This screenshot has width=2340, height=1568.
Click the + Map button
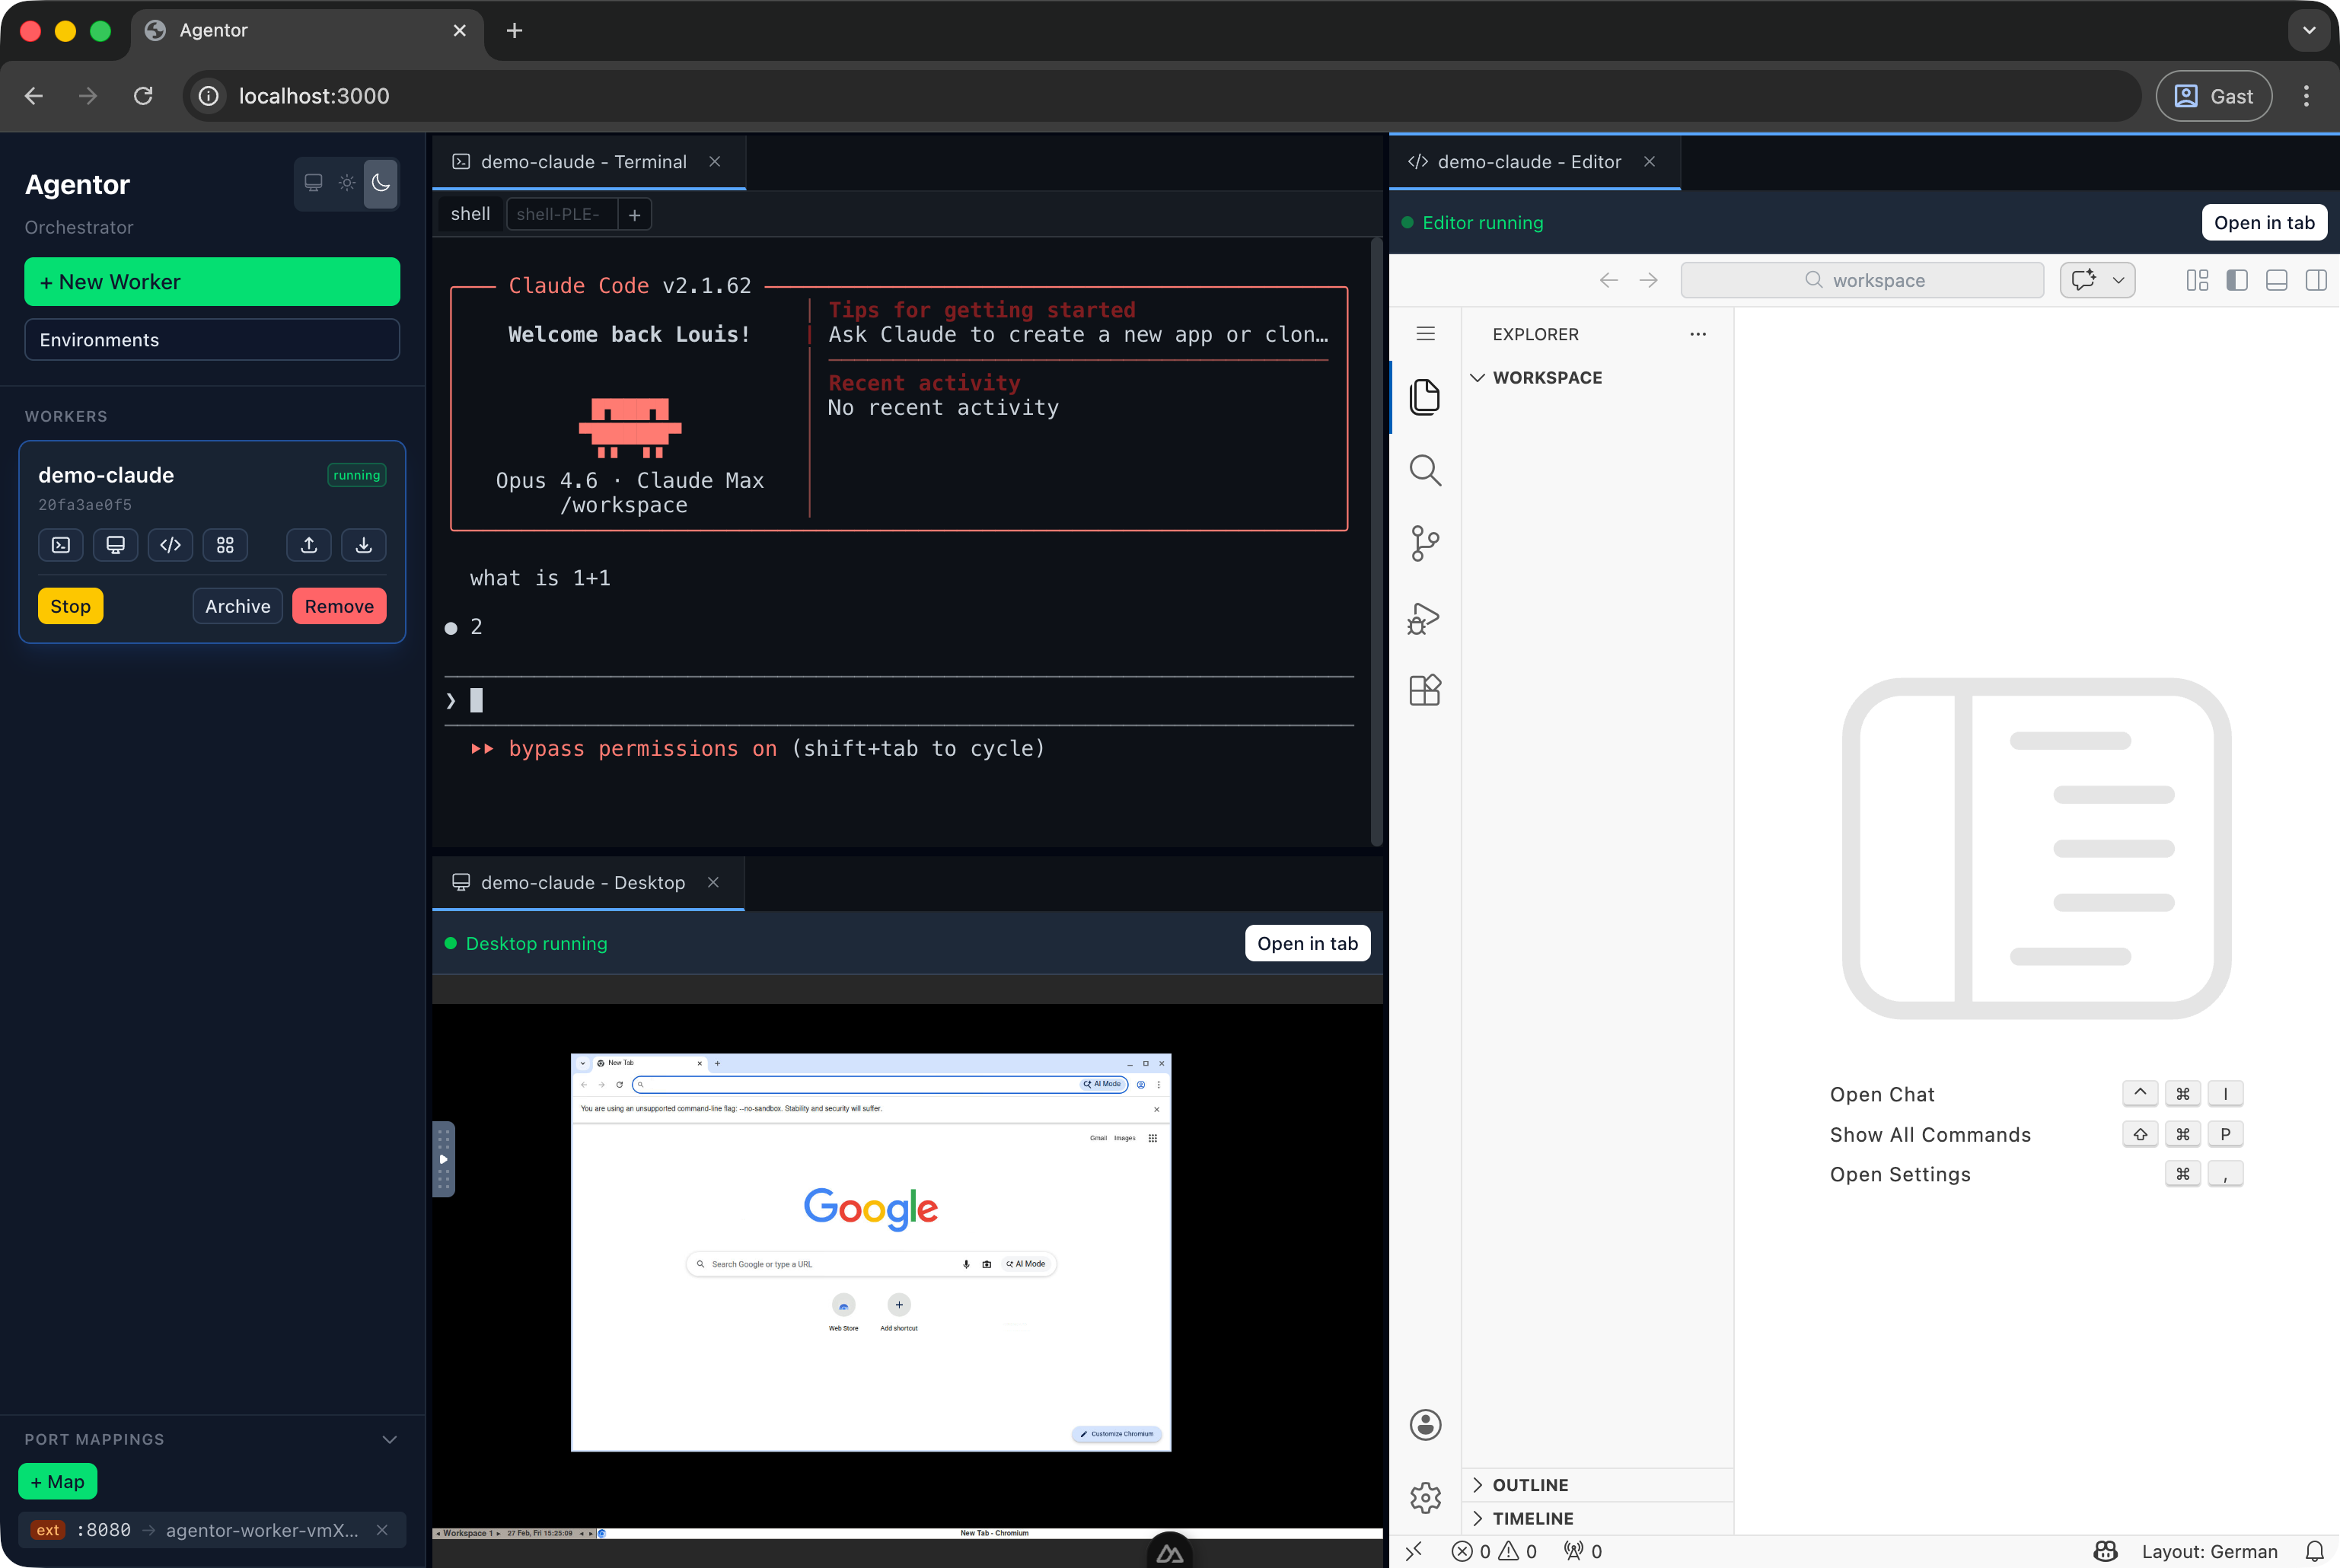click(58, 1482)
